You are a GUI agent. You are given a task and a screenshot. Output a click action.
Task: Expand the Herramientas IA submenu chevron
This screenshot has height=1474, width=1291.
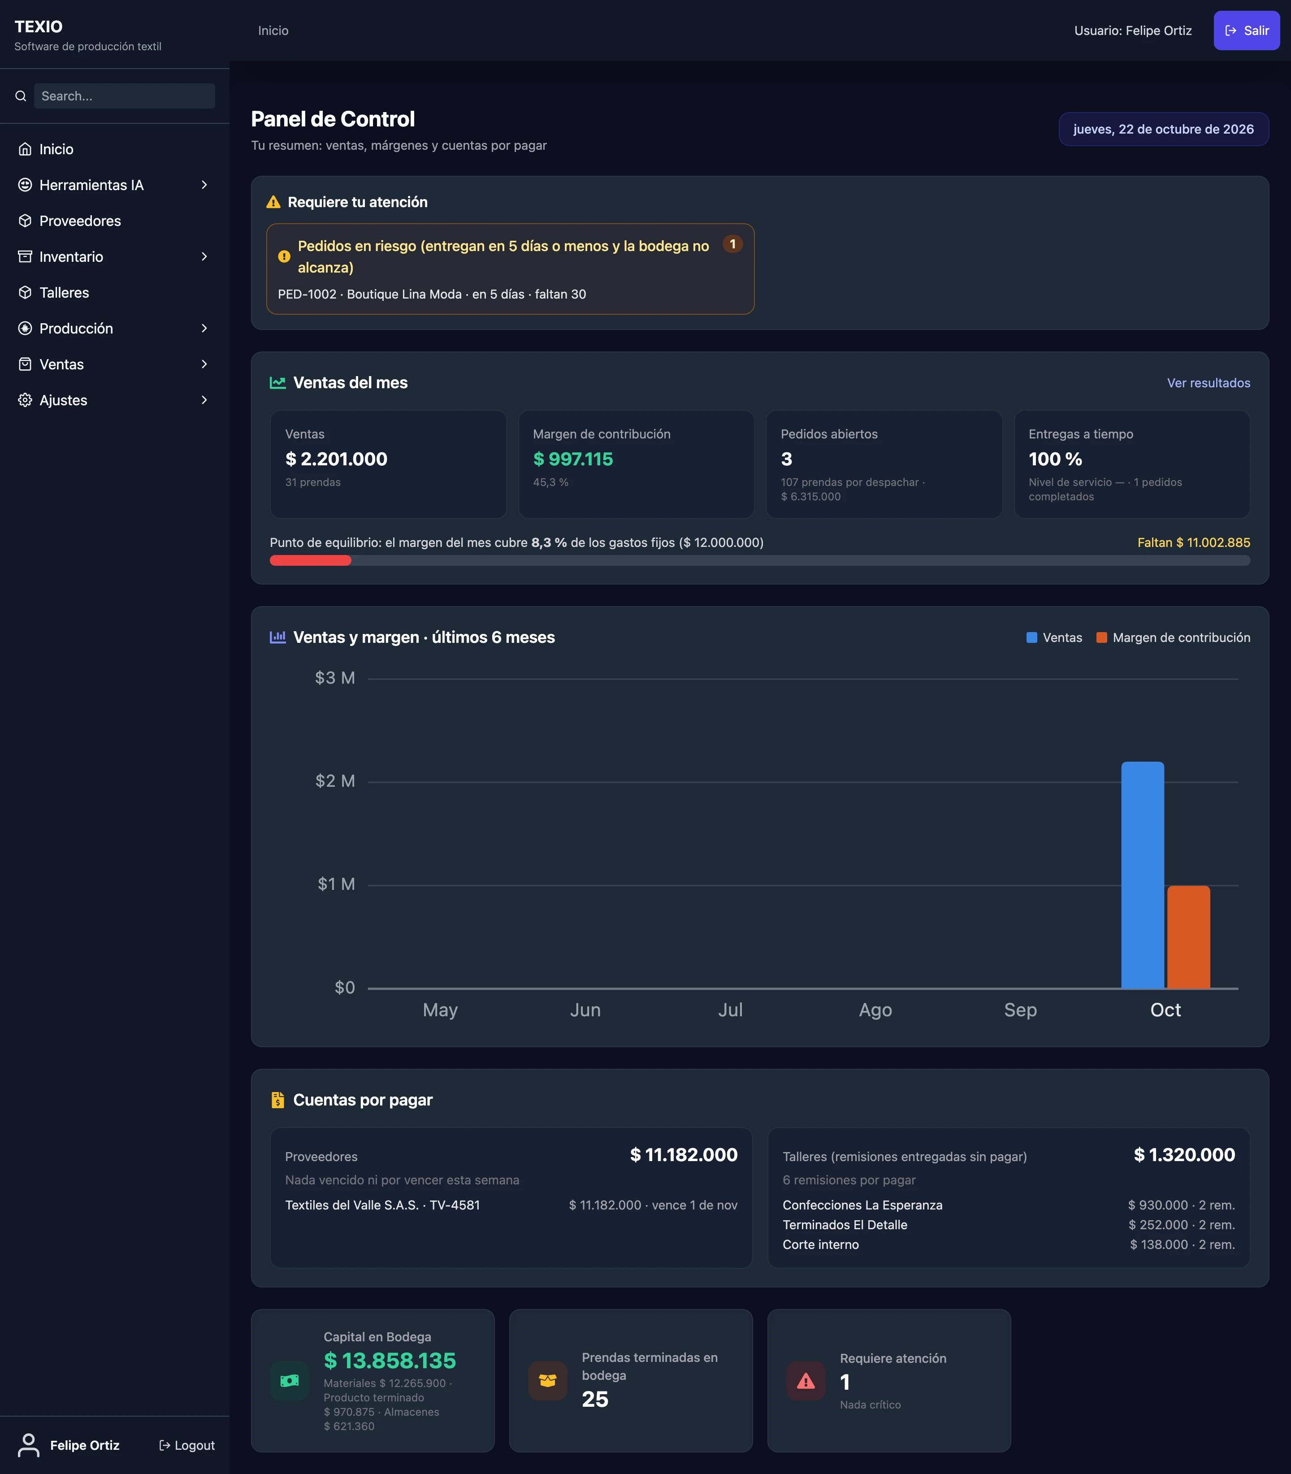204,185
